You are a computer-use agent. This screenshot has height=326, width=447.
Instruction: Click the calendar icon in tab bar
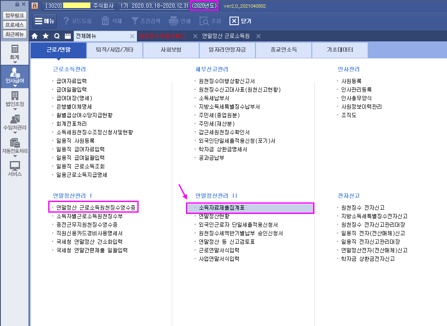coord(67,36)
